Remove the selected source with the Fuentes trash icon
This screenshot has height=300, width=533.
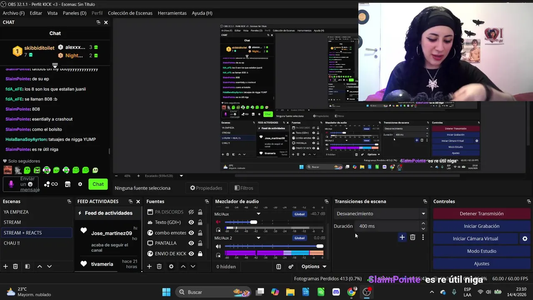(x=159, y=266)
